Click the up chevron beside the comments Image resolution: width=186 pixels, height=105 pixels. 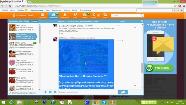coord(135,28)
